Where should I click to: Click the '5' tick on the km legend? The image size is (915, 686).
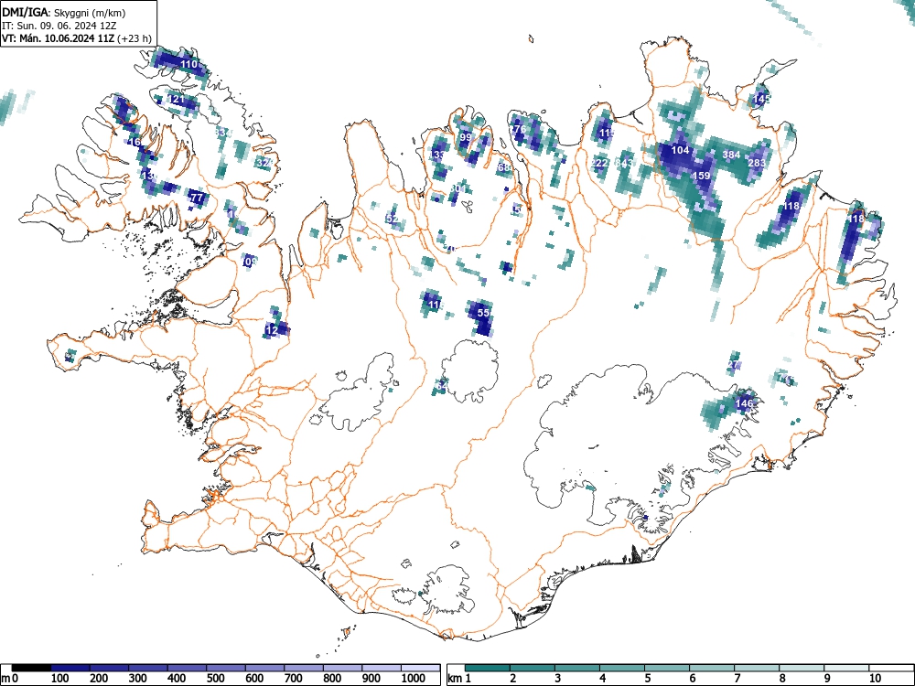[648, 679]
